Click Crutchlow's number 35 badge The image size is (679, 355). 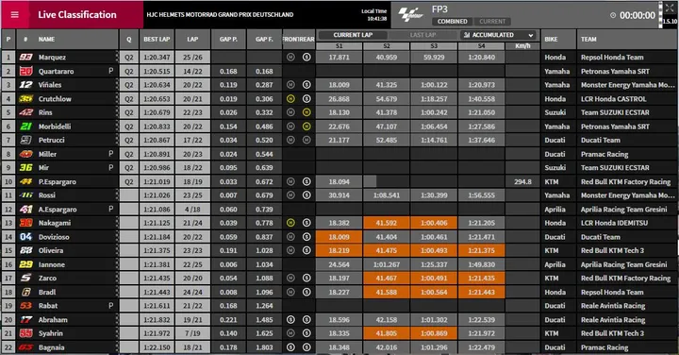point(26,99)
